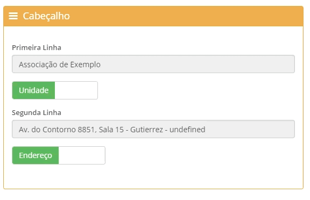Click the Cabeçalho panel title text

[x=46, y=16]
